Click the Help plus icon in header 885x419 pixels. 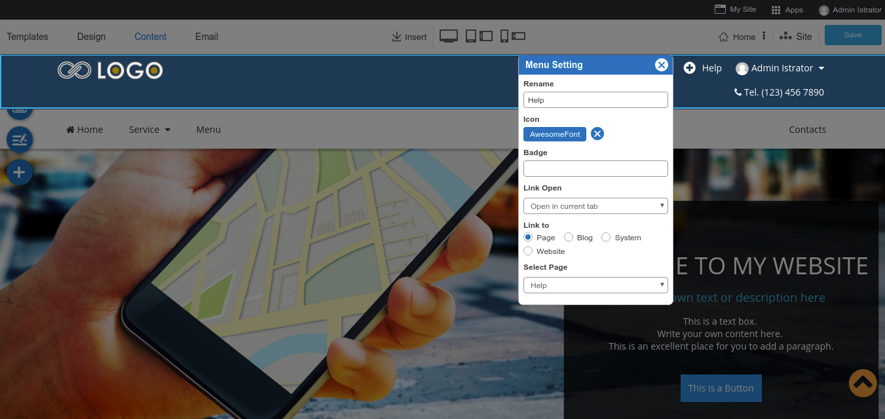[690, 67]
